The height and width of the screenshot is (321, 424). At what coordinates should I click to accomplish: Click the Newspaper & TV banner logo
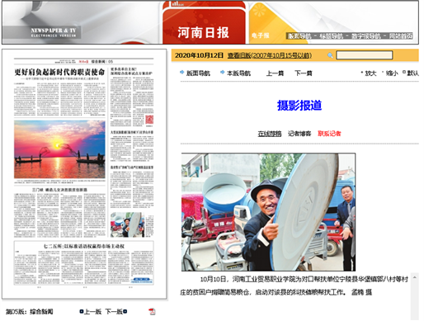pos(53,32)
